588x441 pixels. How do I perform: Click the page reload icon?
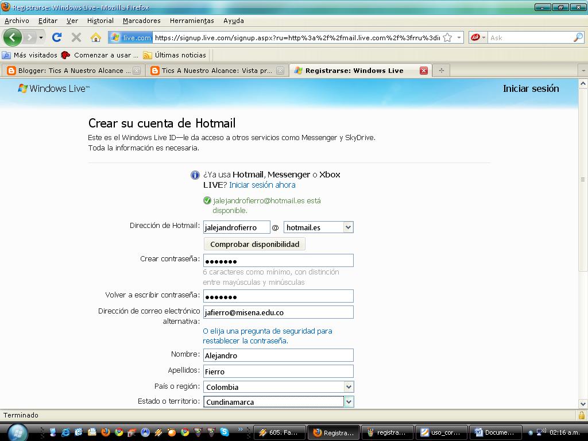57,37
